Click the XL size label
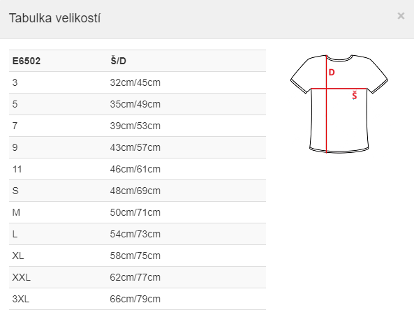Viewport: 414px width, 310px height. [x=18, y=256]
